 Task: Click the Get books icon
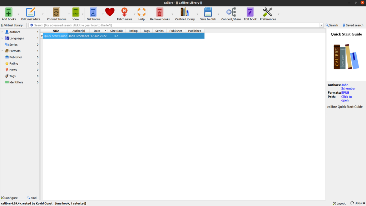(x=93, y=12)
